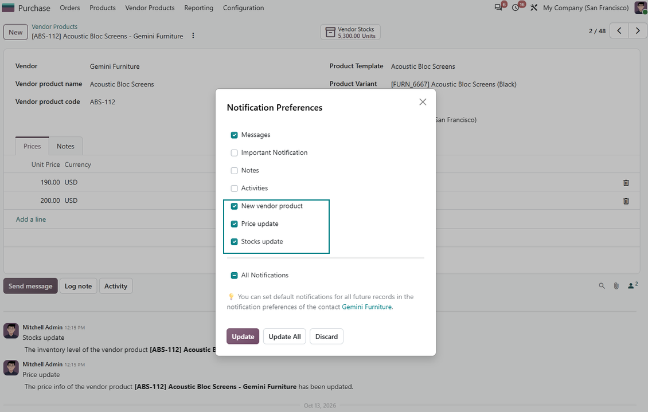Go to Vendor Products breadcrumb
Viewport: 648px width, 412px height.
54,26
